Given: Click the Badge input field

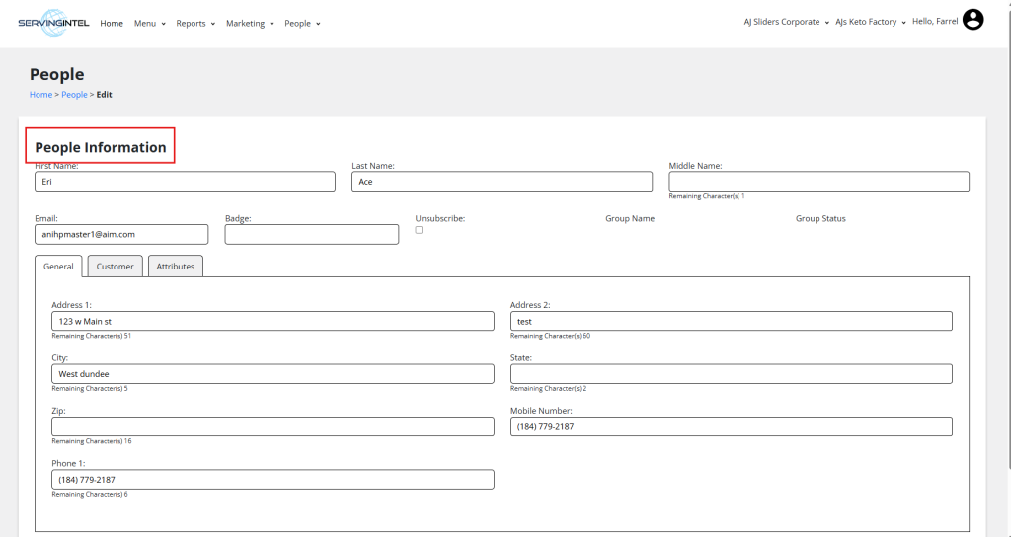Looking at the screenshot, I should [x=311, y=234].
